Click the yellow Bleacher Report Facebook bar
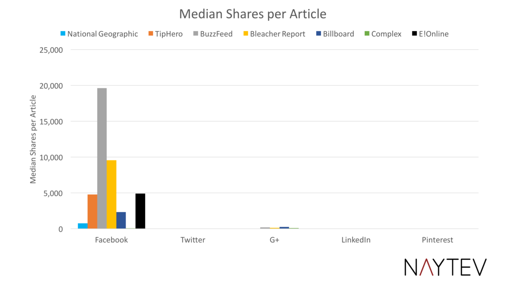 click(x=111, y=194)
